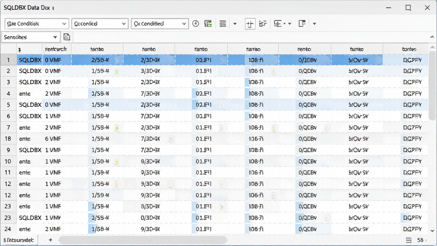Click the green arrow marker in row 7
Image resolution: width=437 pixels, height=246 pixels.
point(117,128)
